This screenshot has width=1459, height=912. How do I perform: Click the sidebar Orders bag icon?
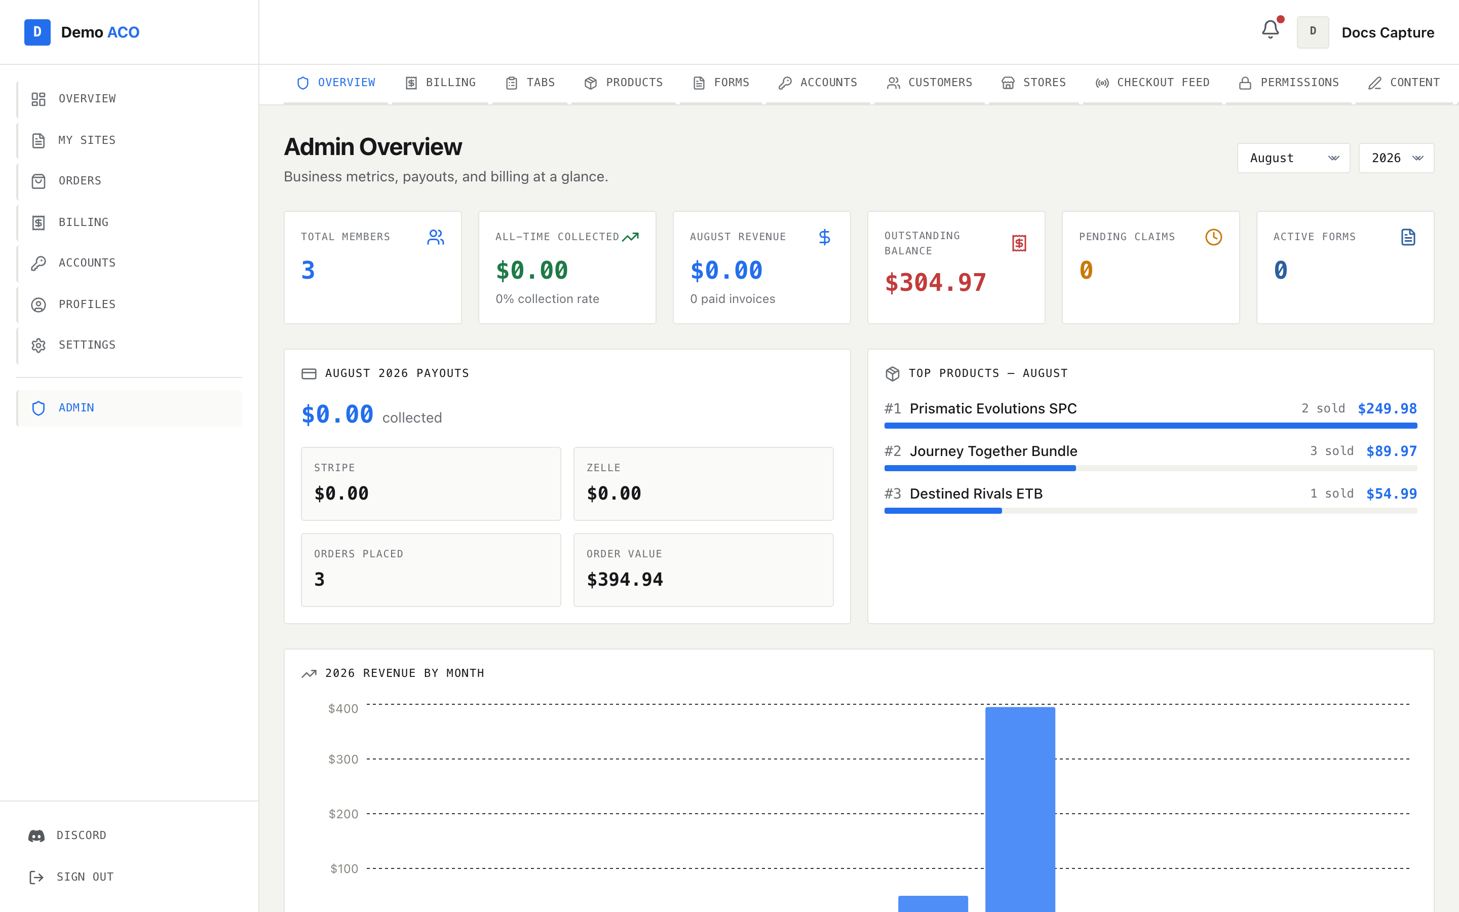[x=39, y=181]
